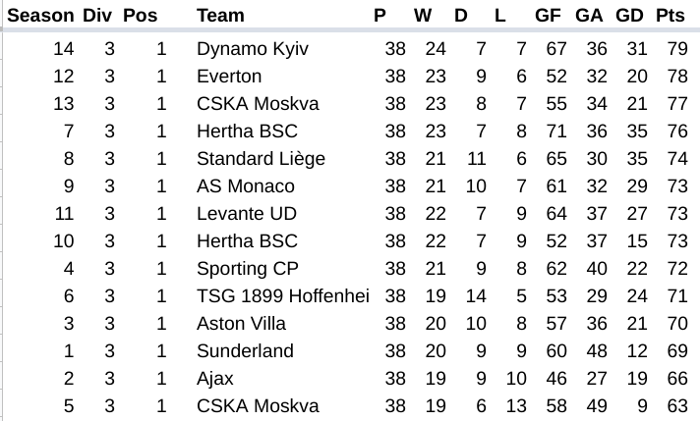Click the Pos column header
700x421 pixels.
click(x=141, y=16)
